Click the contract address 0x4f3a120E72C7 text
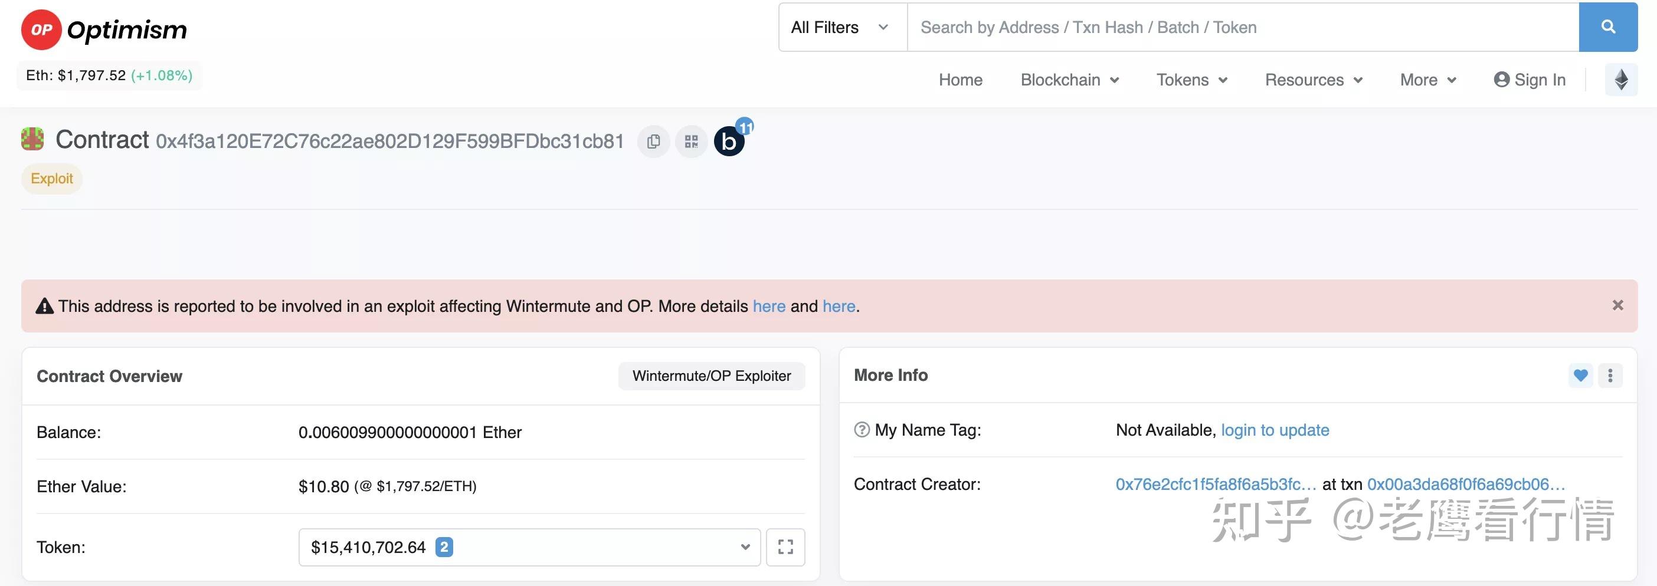 (390, 141)
